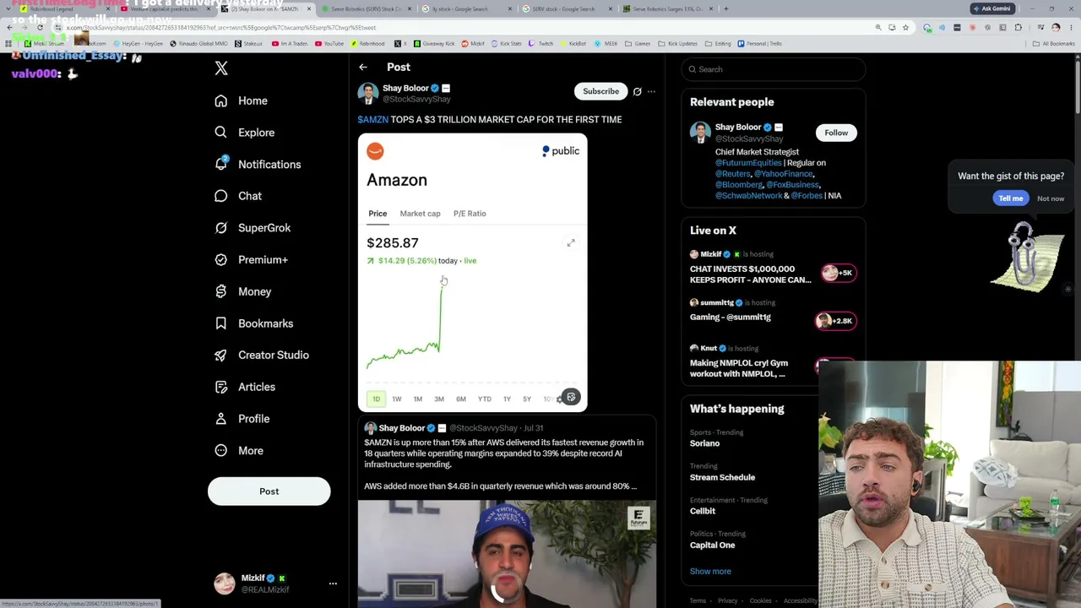The width and height of the screenshot is (1081, 608).
Task: Open Profile via the person icon
Action: tap(221, 419)
